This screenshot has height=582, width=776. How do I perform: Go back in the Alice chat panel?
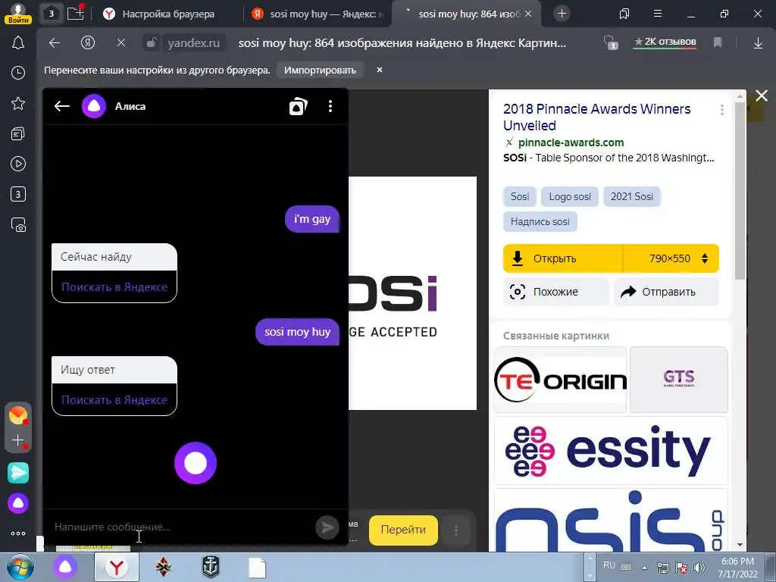(x=62, y=106)
